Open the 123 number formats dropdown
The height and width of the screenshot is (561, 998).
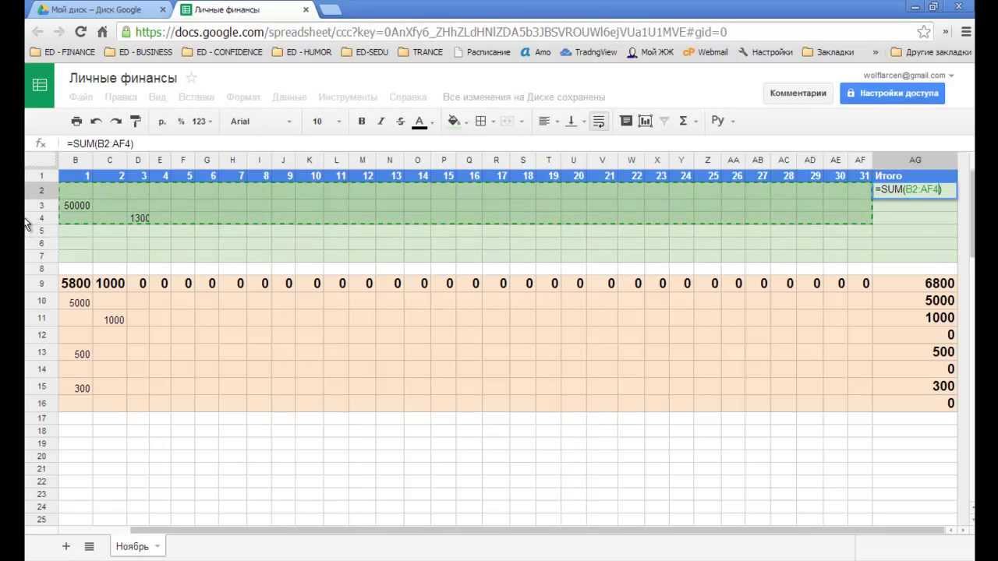click(x=202, y=122)
